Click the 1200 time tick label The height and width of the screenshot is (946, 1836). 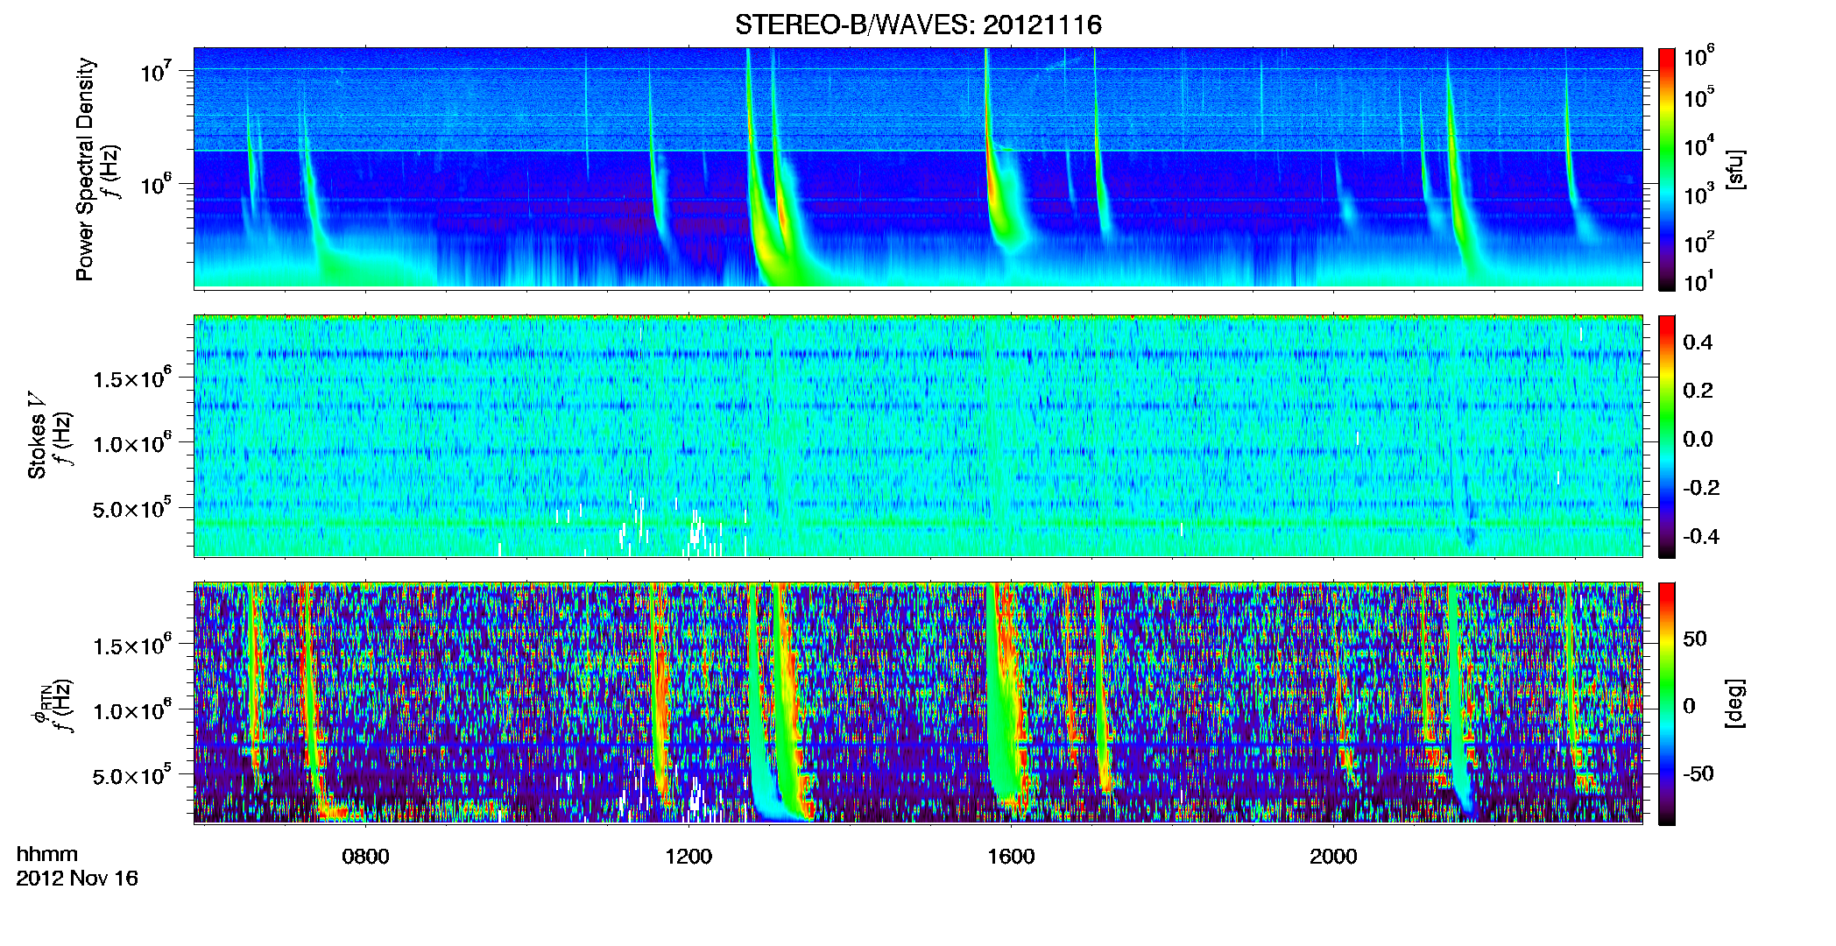click(x=688, y=856)
